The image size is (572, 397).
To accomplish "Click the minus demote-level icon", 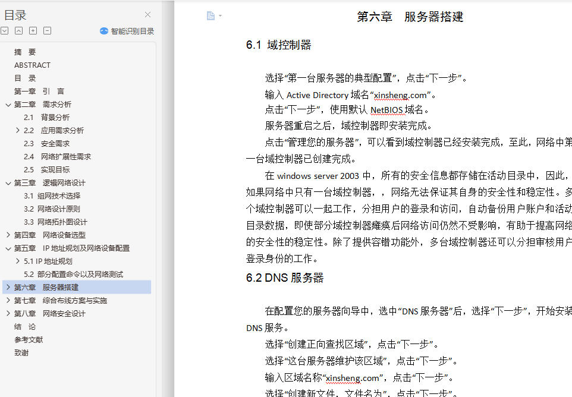I will [47, 31].
